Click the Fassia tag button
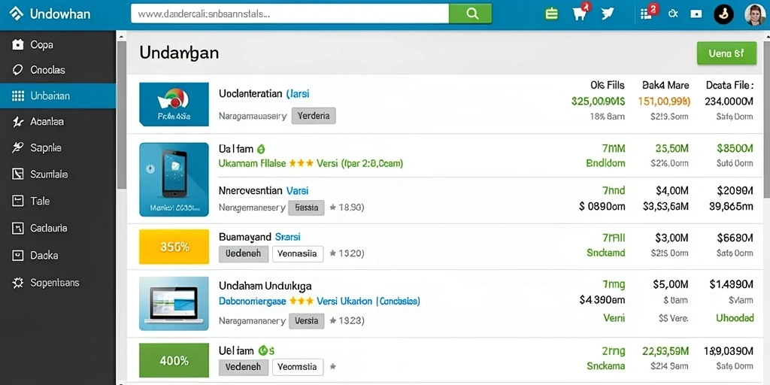This screenshot has height=385, width=770. click(307, 208)
